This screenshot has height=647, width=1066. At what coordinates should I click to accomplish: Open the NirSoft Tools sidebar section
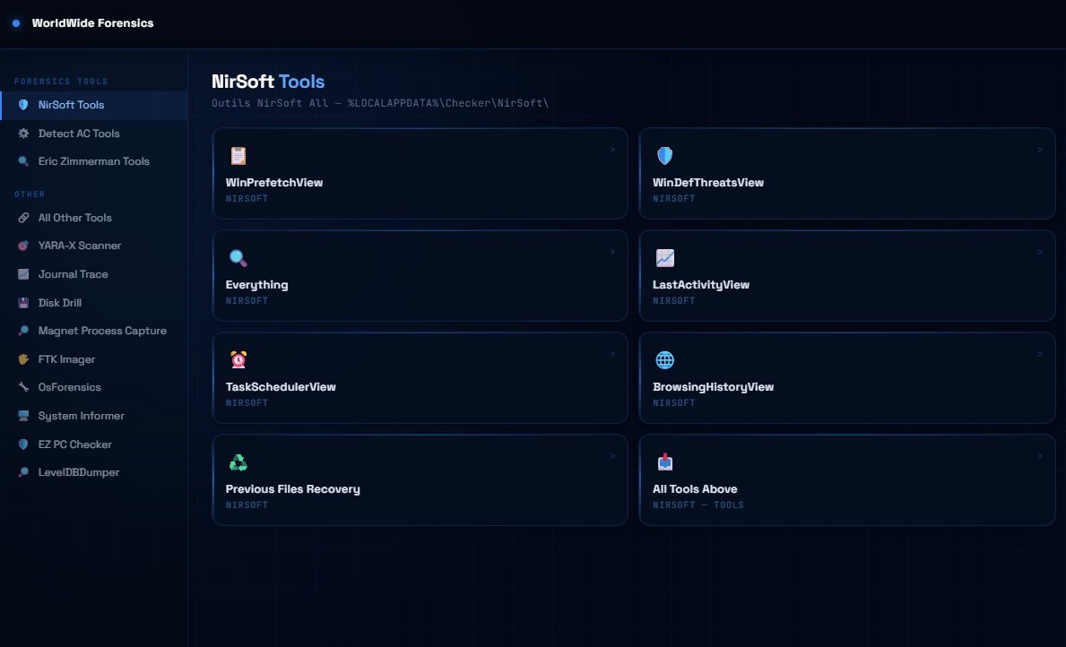(94, 106)
